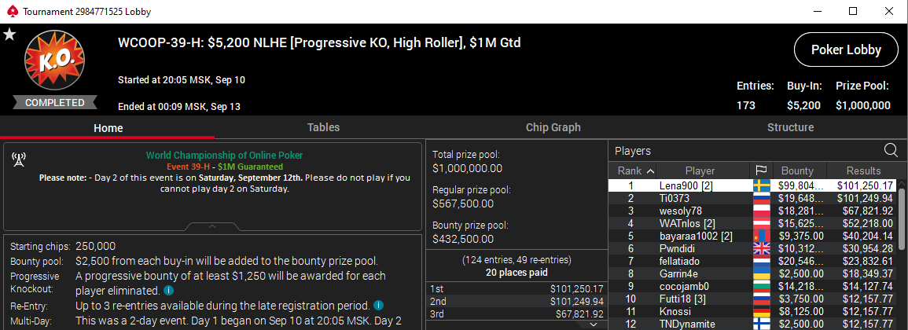Image resolution: width=908 pixels, height=330 pixels.
Task: Click the broadcast antenna announcement icon
Action: pyautogui.click(x=18, y=159)
